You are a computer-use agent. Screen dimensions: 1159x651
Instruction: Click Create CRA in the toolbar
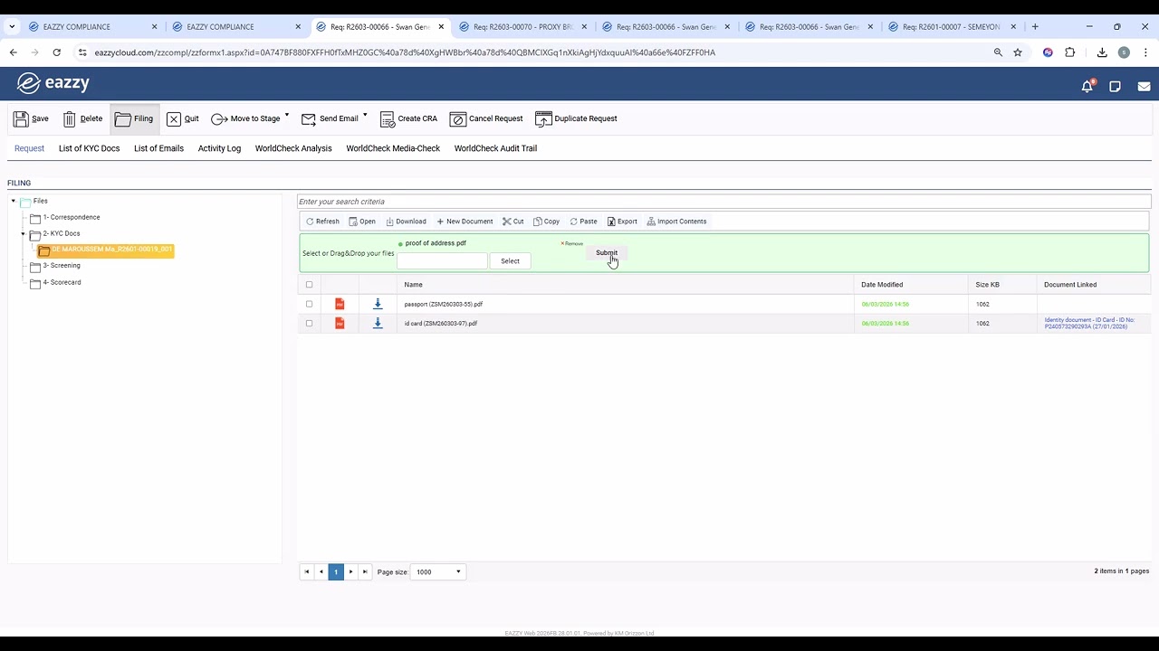click(x=409, y=119)
